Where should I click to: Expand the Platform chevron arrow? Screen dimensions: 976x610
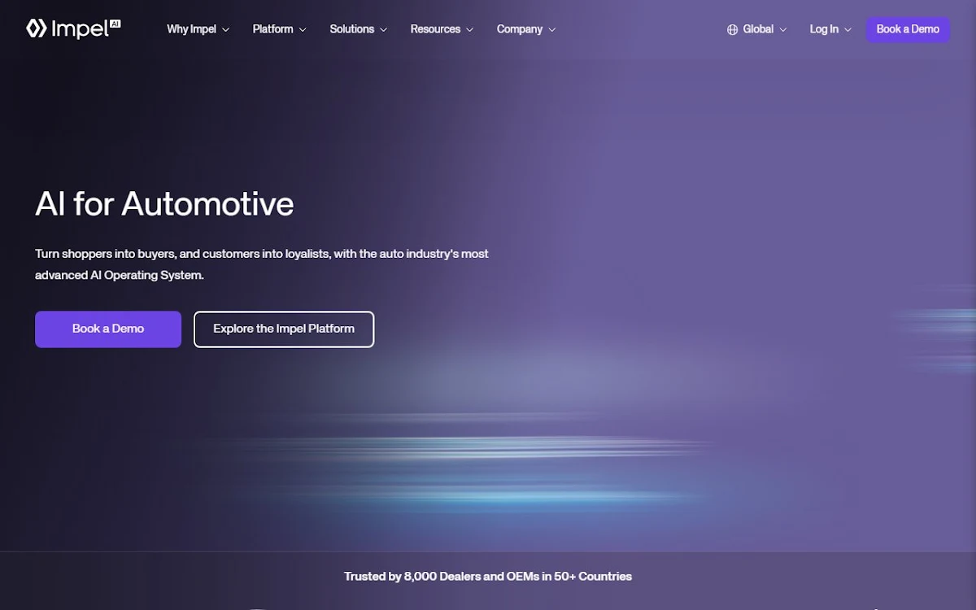[x=303, y=30]
